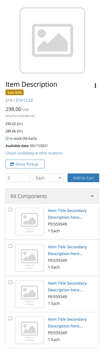Viewport: 105px width, 354px height.
Task: Open first kit component image thumbnail
Action: click(29, 221)
